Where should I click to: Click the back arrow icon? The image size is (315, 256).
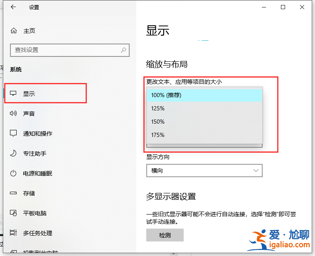[13, 7]
